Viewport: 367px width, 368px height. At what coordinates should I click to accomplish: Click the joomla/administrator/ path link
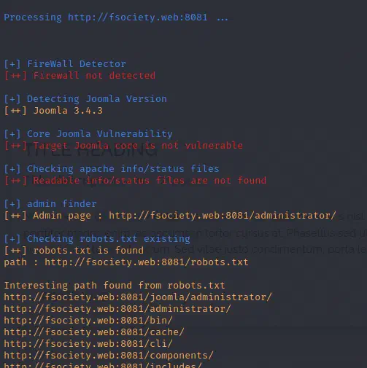pos(138,297)
